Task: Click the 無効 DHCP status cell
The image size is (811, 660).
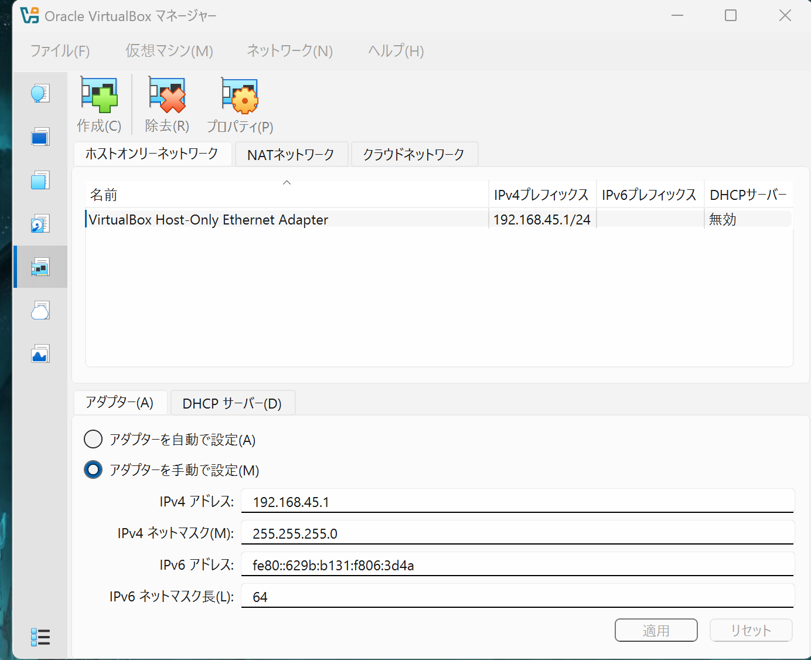Action: 748,219
